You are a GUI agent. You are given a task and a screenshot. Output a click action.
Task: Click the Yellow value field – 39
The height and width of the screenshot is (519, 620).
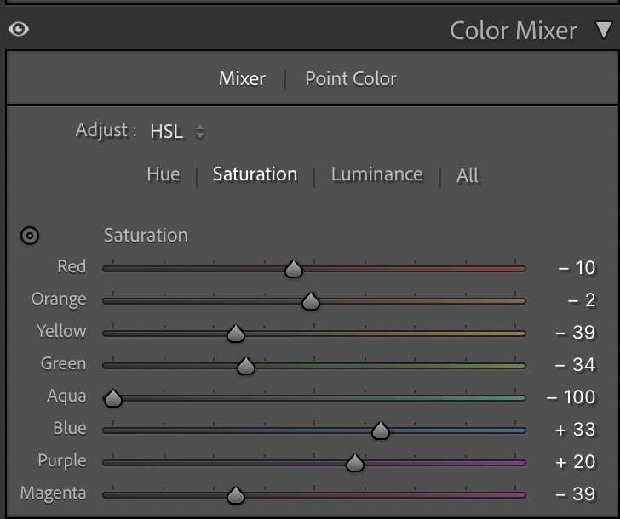[x=575, y=333]
